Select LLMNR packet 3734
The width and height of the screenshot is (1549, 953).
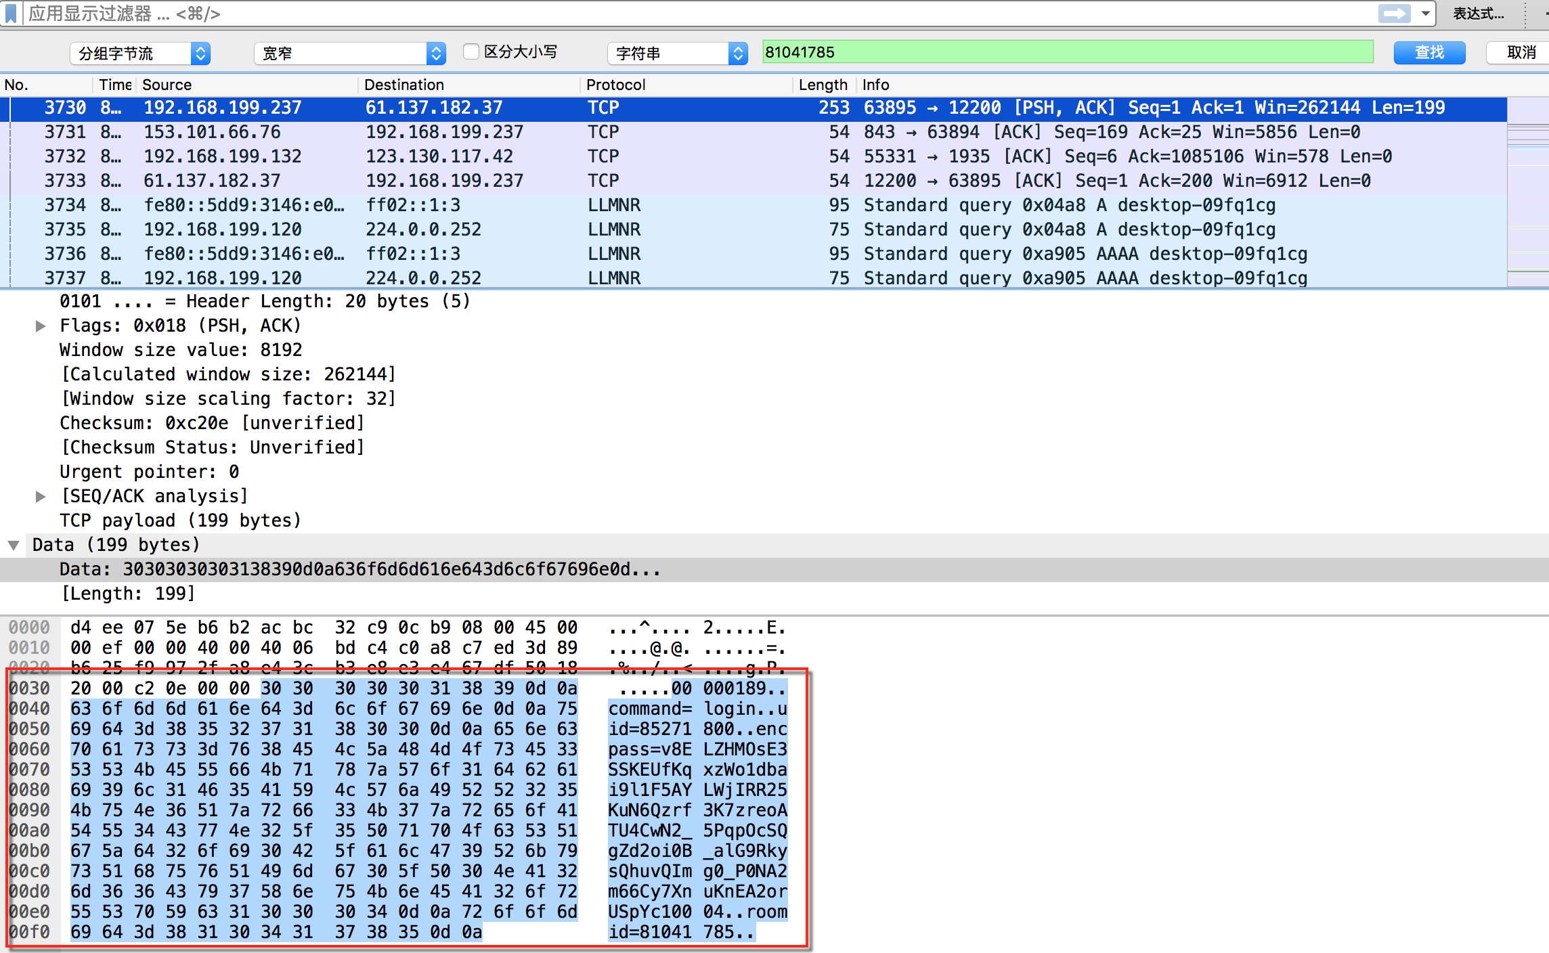pyautogui.click(x=754, y=205)
